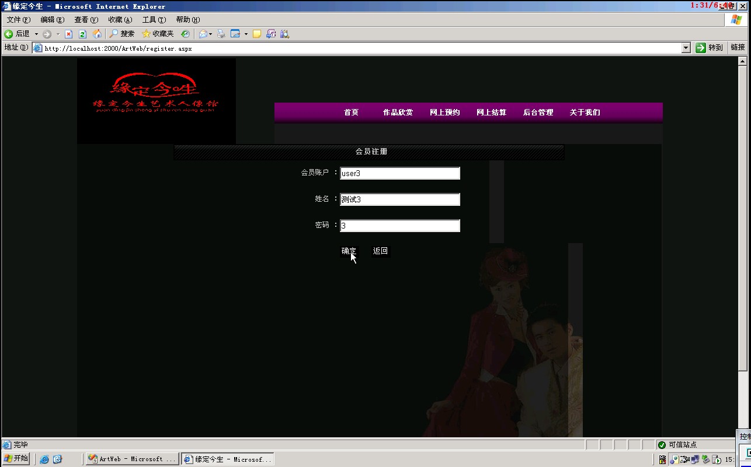This screenshot has width=751, height=467.
Task: Open the Favorites (收藏夹) star button
Action: tap(158, 34)
